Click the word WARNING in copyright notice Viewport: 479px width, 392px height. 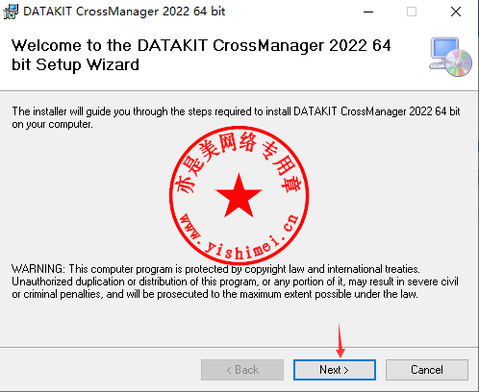(38, 268)
